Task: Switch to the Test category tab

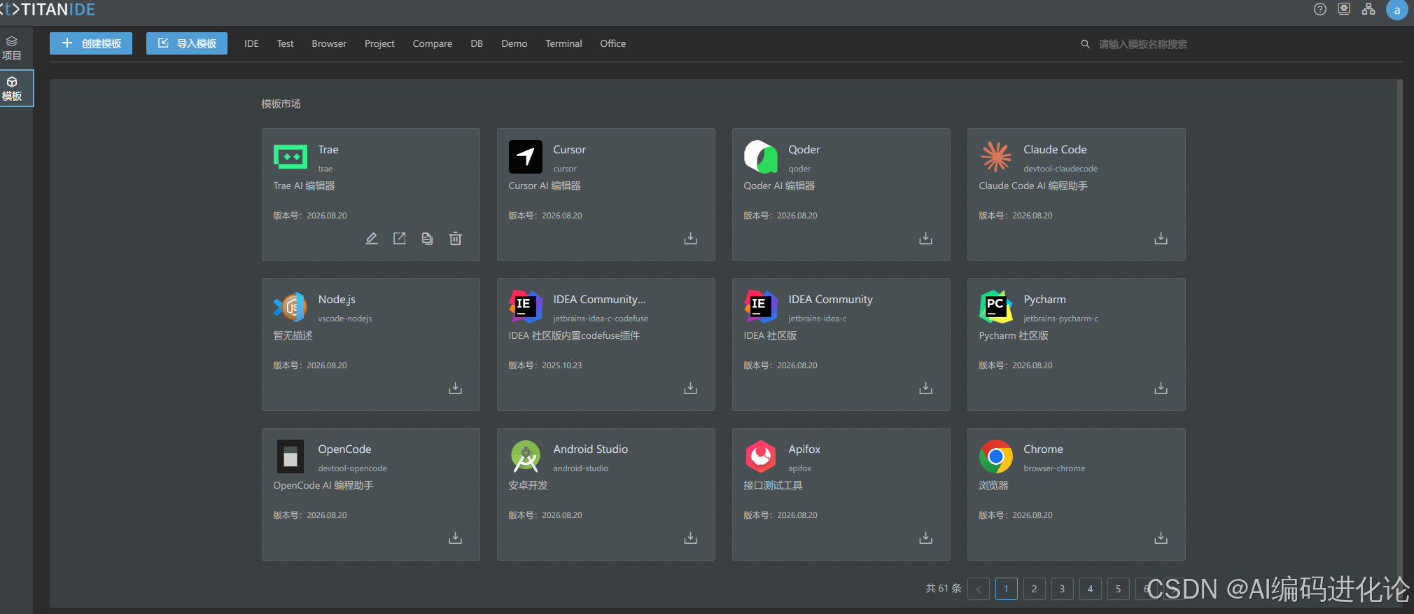Action: point(286,43)
